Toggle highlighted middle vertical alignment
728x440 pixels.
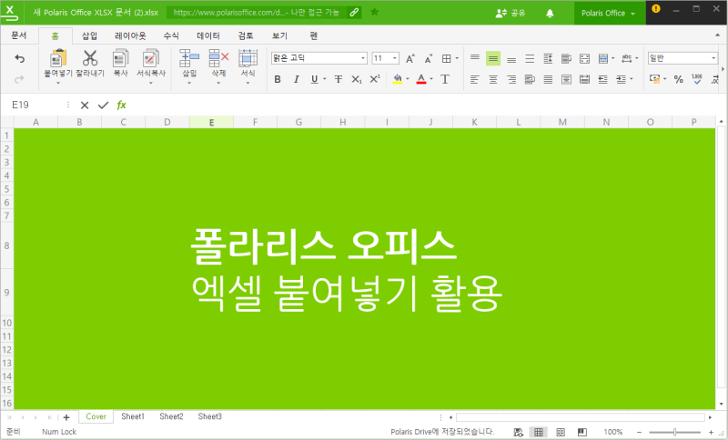(x=493, y=58)
